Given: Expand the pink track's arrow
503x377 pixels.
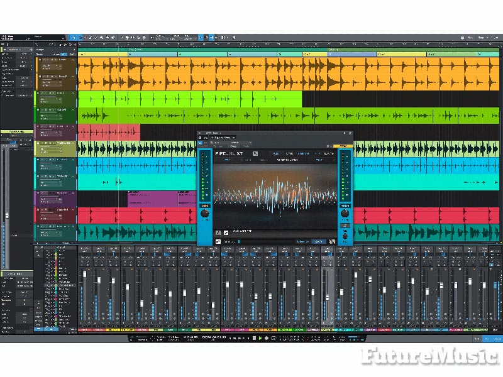Looking at the screenshot, I should click(x=73, y=127).
